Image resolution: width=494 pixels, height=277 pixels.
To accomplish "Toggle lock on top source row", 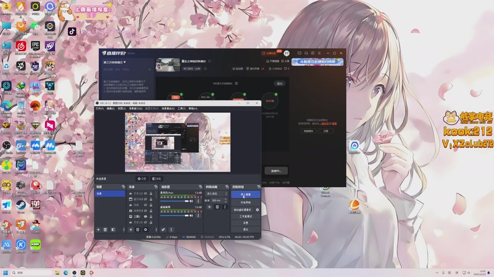I will (x=151, y=193).
